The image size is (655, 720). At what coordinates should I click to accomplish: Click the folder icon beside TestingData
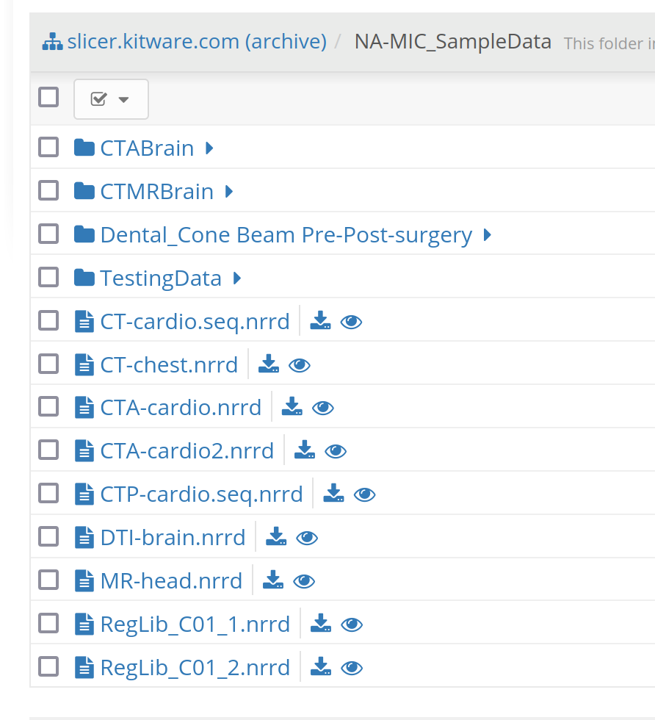[83, 276]
